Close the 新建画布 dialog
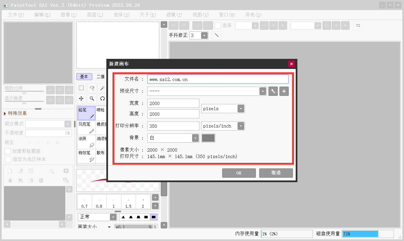This screenshot has height=241, width=404. pos(291,64)
